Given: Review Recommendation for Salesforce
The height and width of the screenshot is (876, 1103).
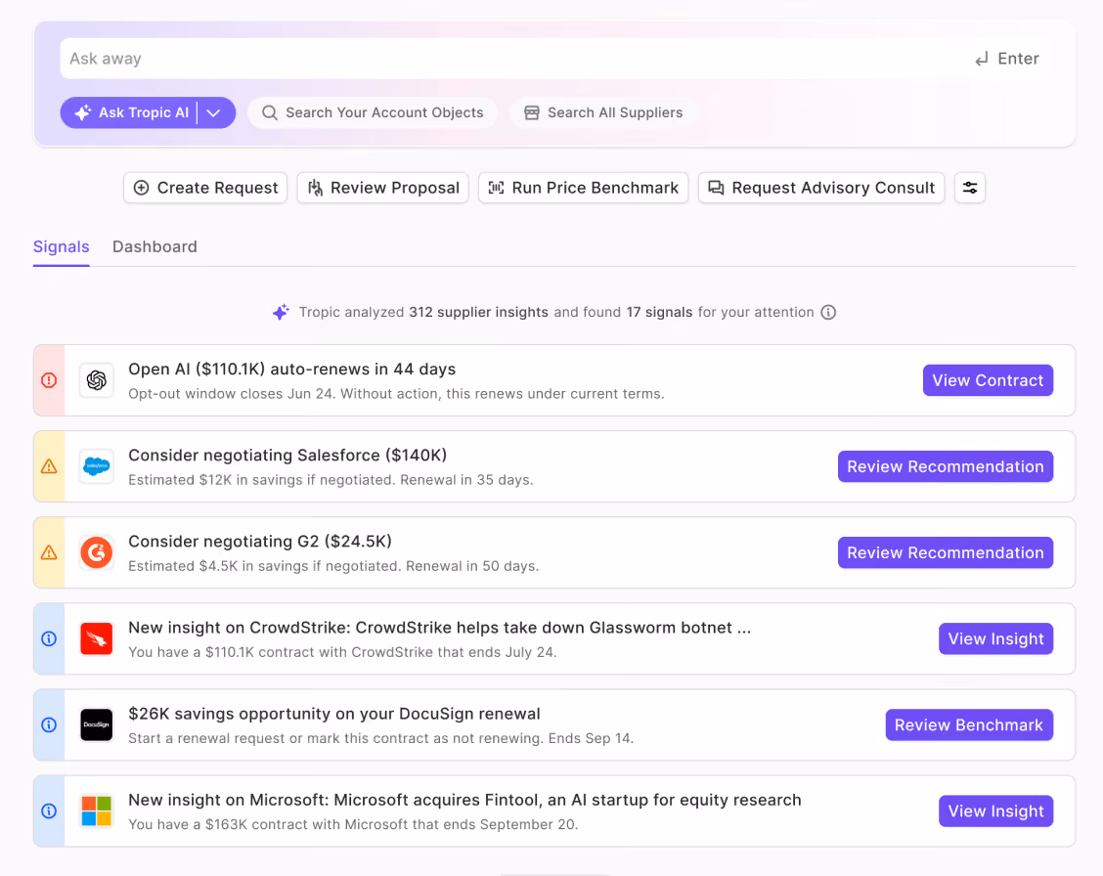Looking at the screenshot, I should [x=946, y=466].
